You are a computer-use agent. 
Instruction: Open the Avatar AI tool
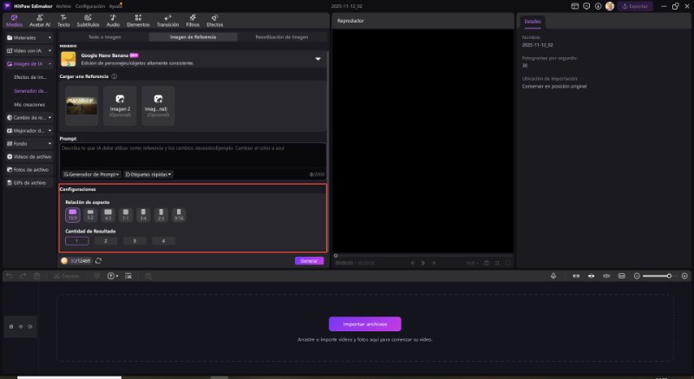coord(41,21)
